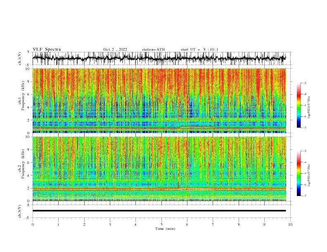
Task: Click time axis tick label "4"
Action: point(135,224)
